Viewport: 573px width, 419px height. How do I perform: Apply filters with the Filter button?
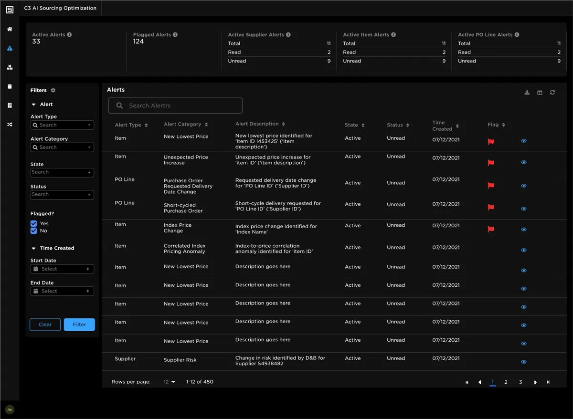pyautogui.click(x=79, y=325)
